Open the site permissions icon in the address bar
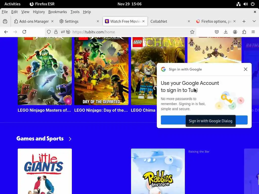Viewport: 259px width, 194px height. coord(63,32)
